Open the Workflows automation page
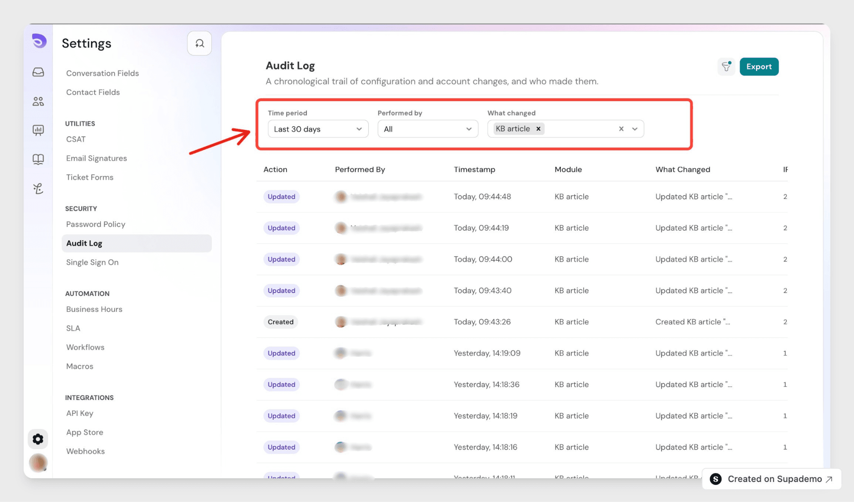 point(85,347)
